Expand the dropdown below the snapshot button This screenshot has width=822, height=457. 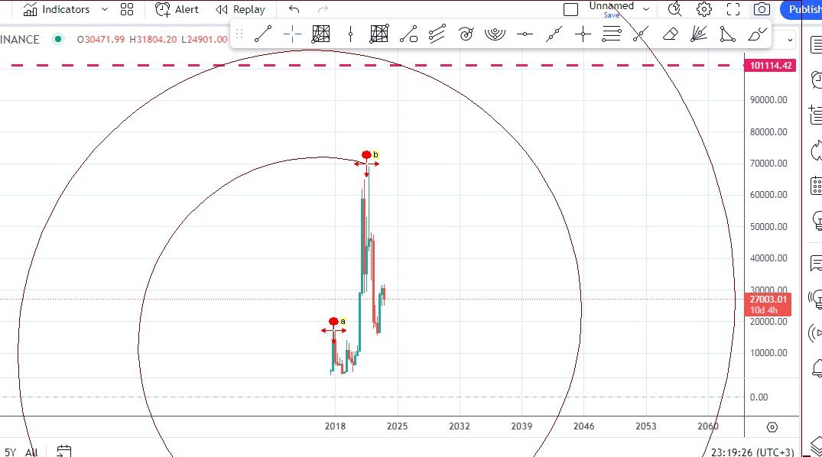[789, 40]
